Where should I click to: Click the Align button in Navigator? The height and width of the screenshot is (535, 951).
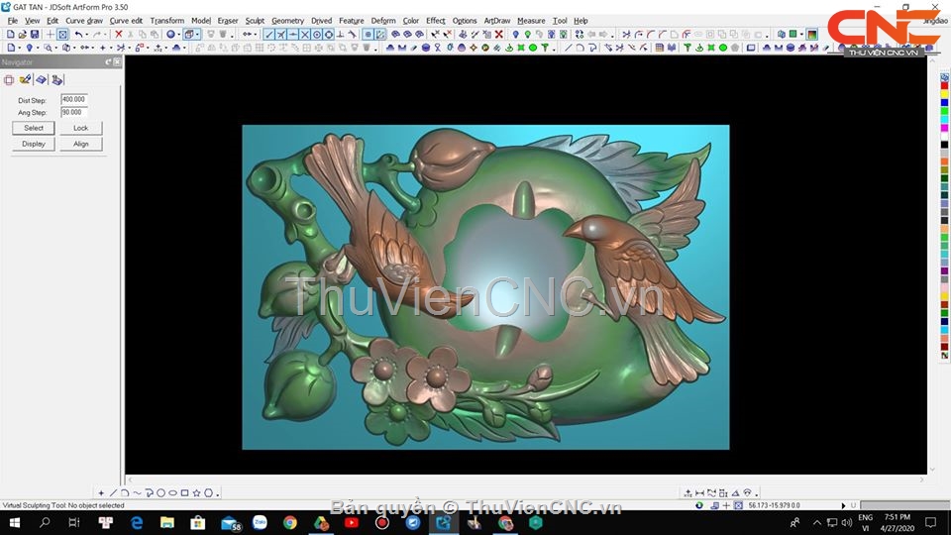(x=80, y=144)
